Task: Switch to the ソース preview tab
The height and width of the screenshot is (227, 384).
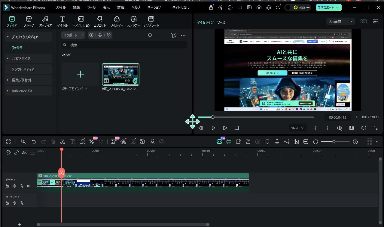Action: point(221,22)
